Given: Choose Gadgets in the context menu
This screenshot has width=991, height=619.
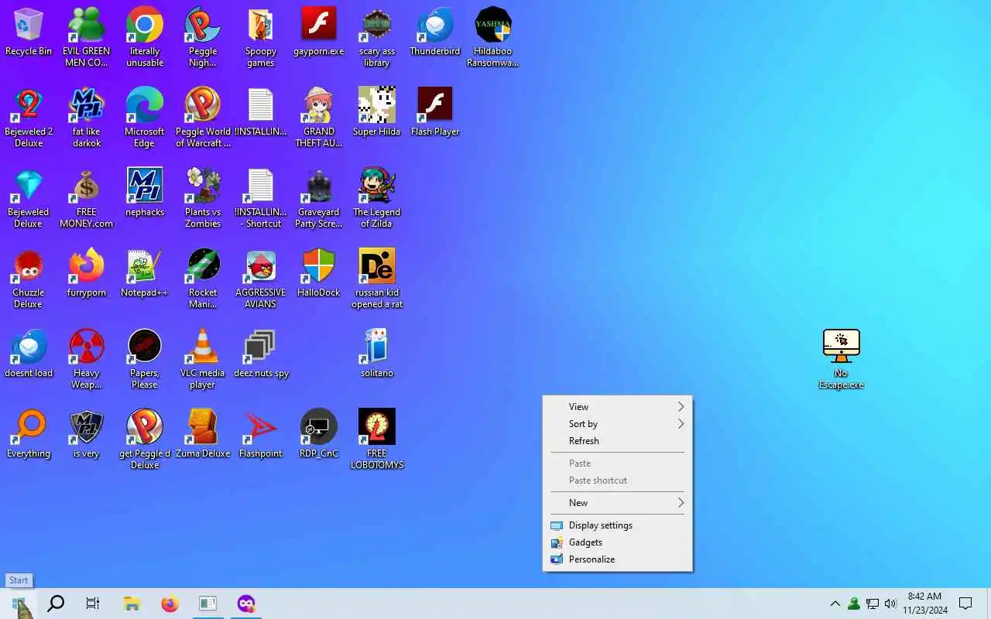Looking at the screenshot, I should (x=617, y=542).
